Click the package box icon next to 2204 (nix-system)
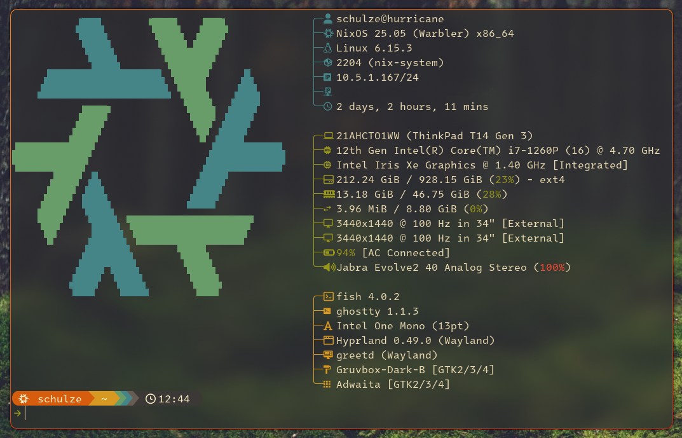682x438 pixels. pyautogui.click(x=326, y=62)
